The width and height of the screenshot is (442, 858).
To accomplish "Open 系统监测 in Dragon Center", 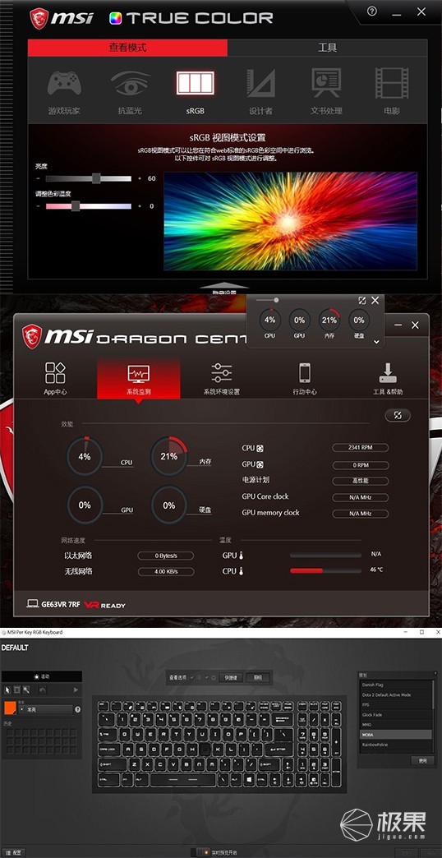I will (x=138, y=379).
